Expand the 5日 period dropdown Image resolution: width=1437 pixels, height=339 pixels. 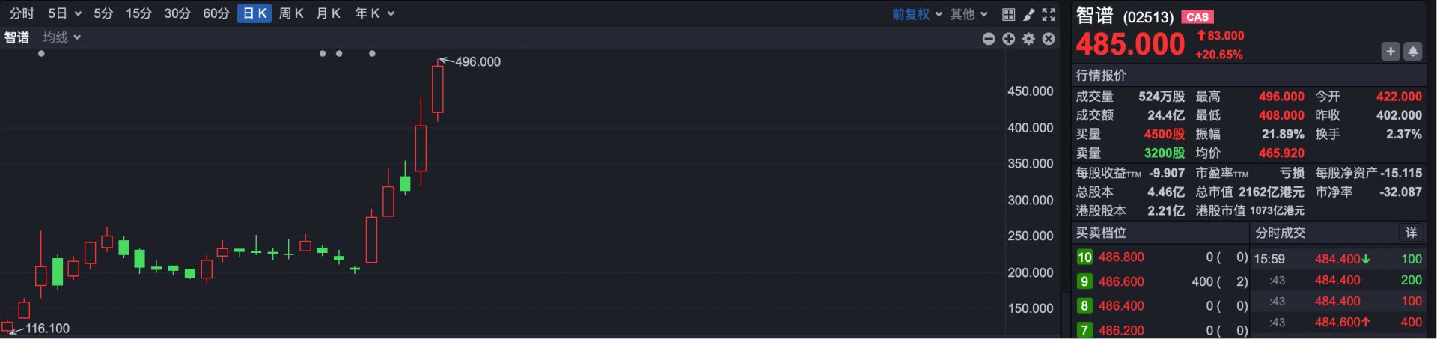coord(64,13)
